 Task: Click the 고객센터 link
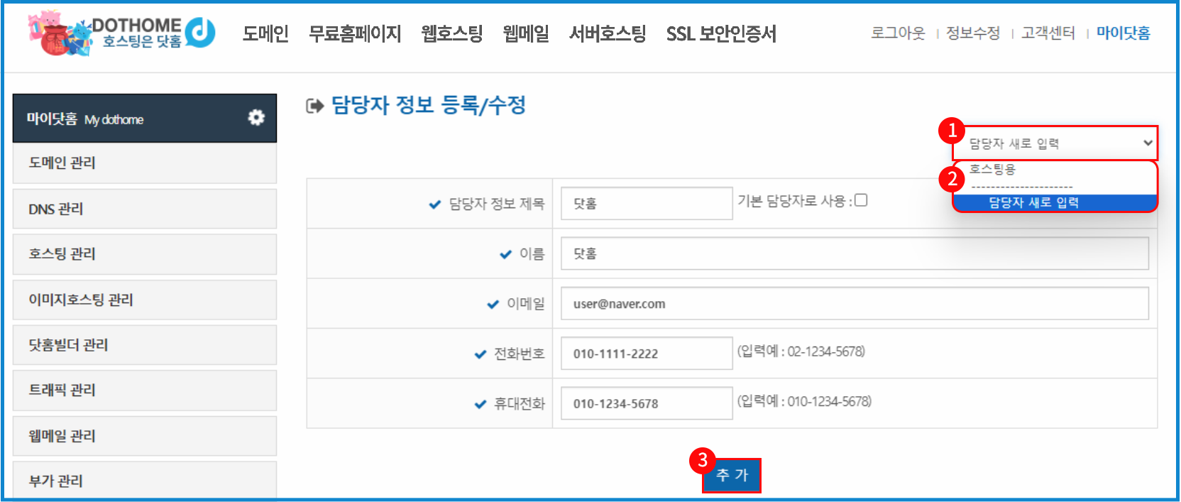point(1048,33)
